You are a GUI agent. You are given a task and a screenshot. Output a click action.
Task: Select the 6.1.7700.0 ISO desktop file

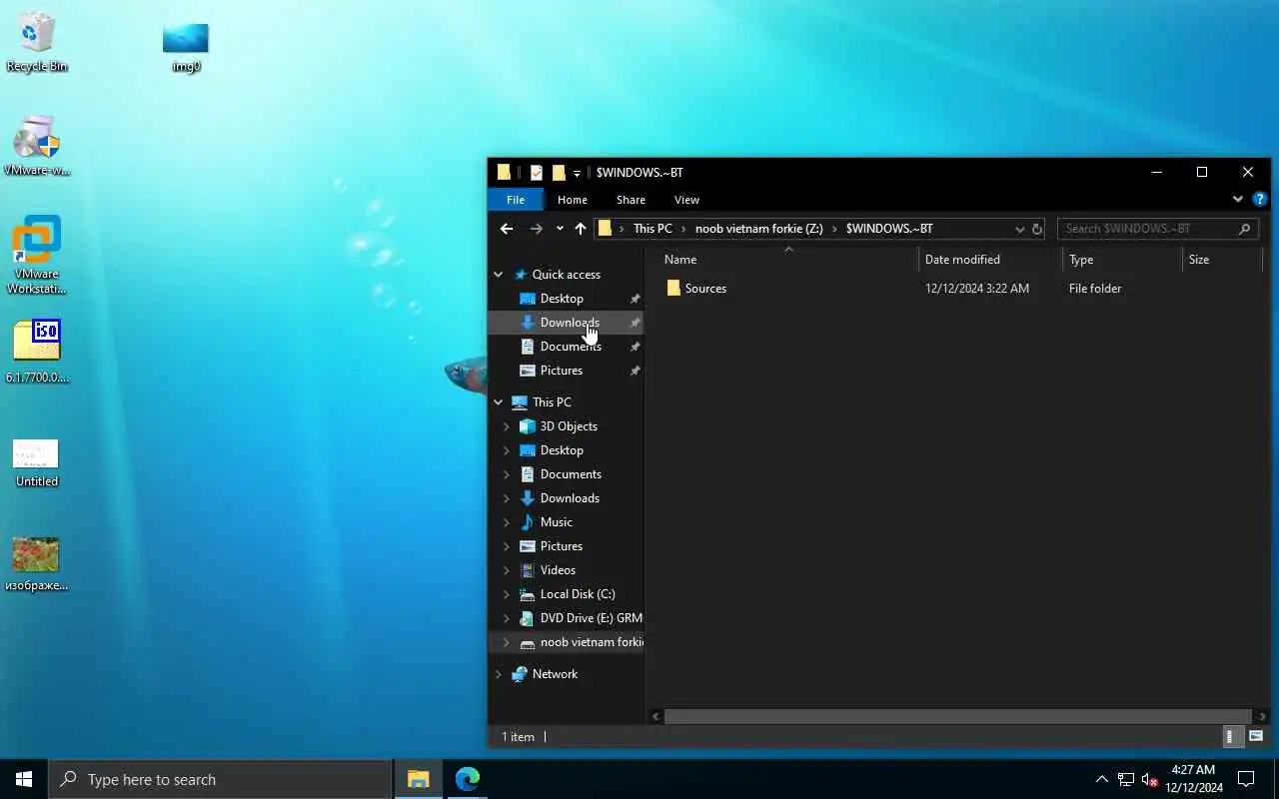(37, 352)
